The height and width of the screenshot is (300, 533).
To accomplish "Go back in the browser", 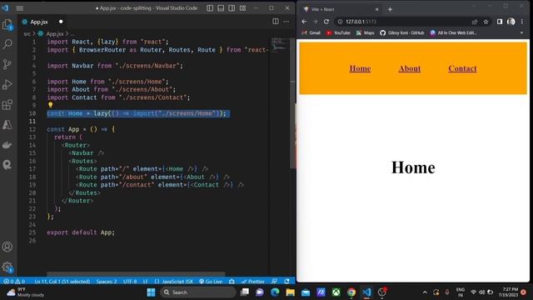I will (x=304, y=22).
